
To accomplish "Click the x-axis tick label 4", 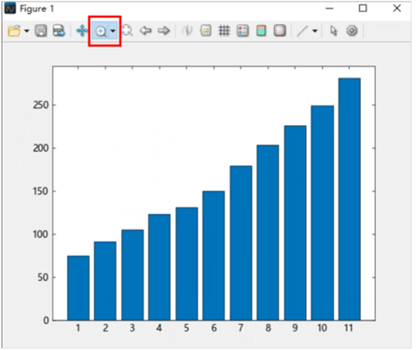I will click(x=159, y=328).
